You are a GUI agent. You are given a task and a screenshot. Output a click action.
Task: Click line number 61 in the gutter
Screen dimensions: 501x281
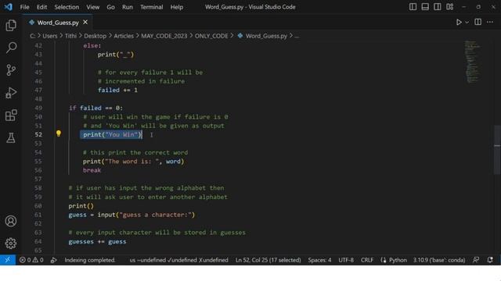pyautogui.click(x=38, y=215)
